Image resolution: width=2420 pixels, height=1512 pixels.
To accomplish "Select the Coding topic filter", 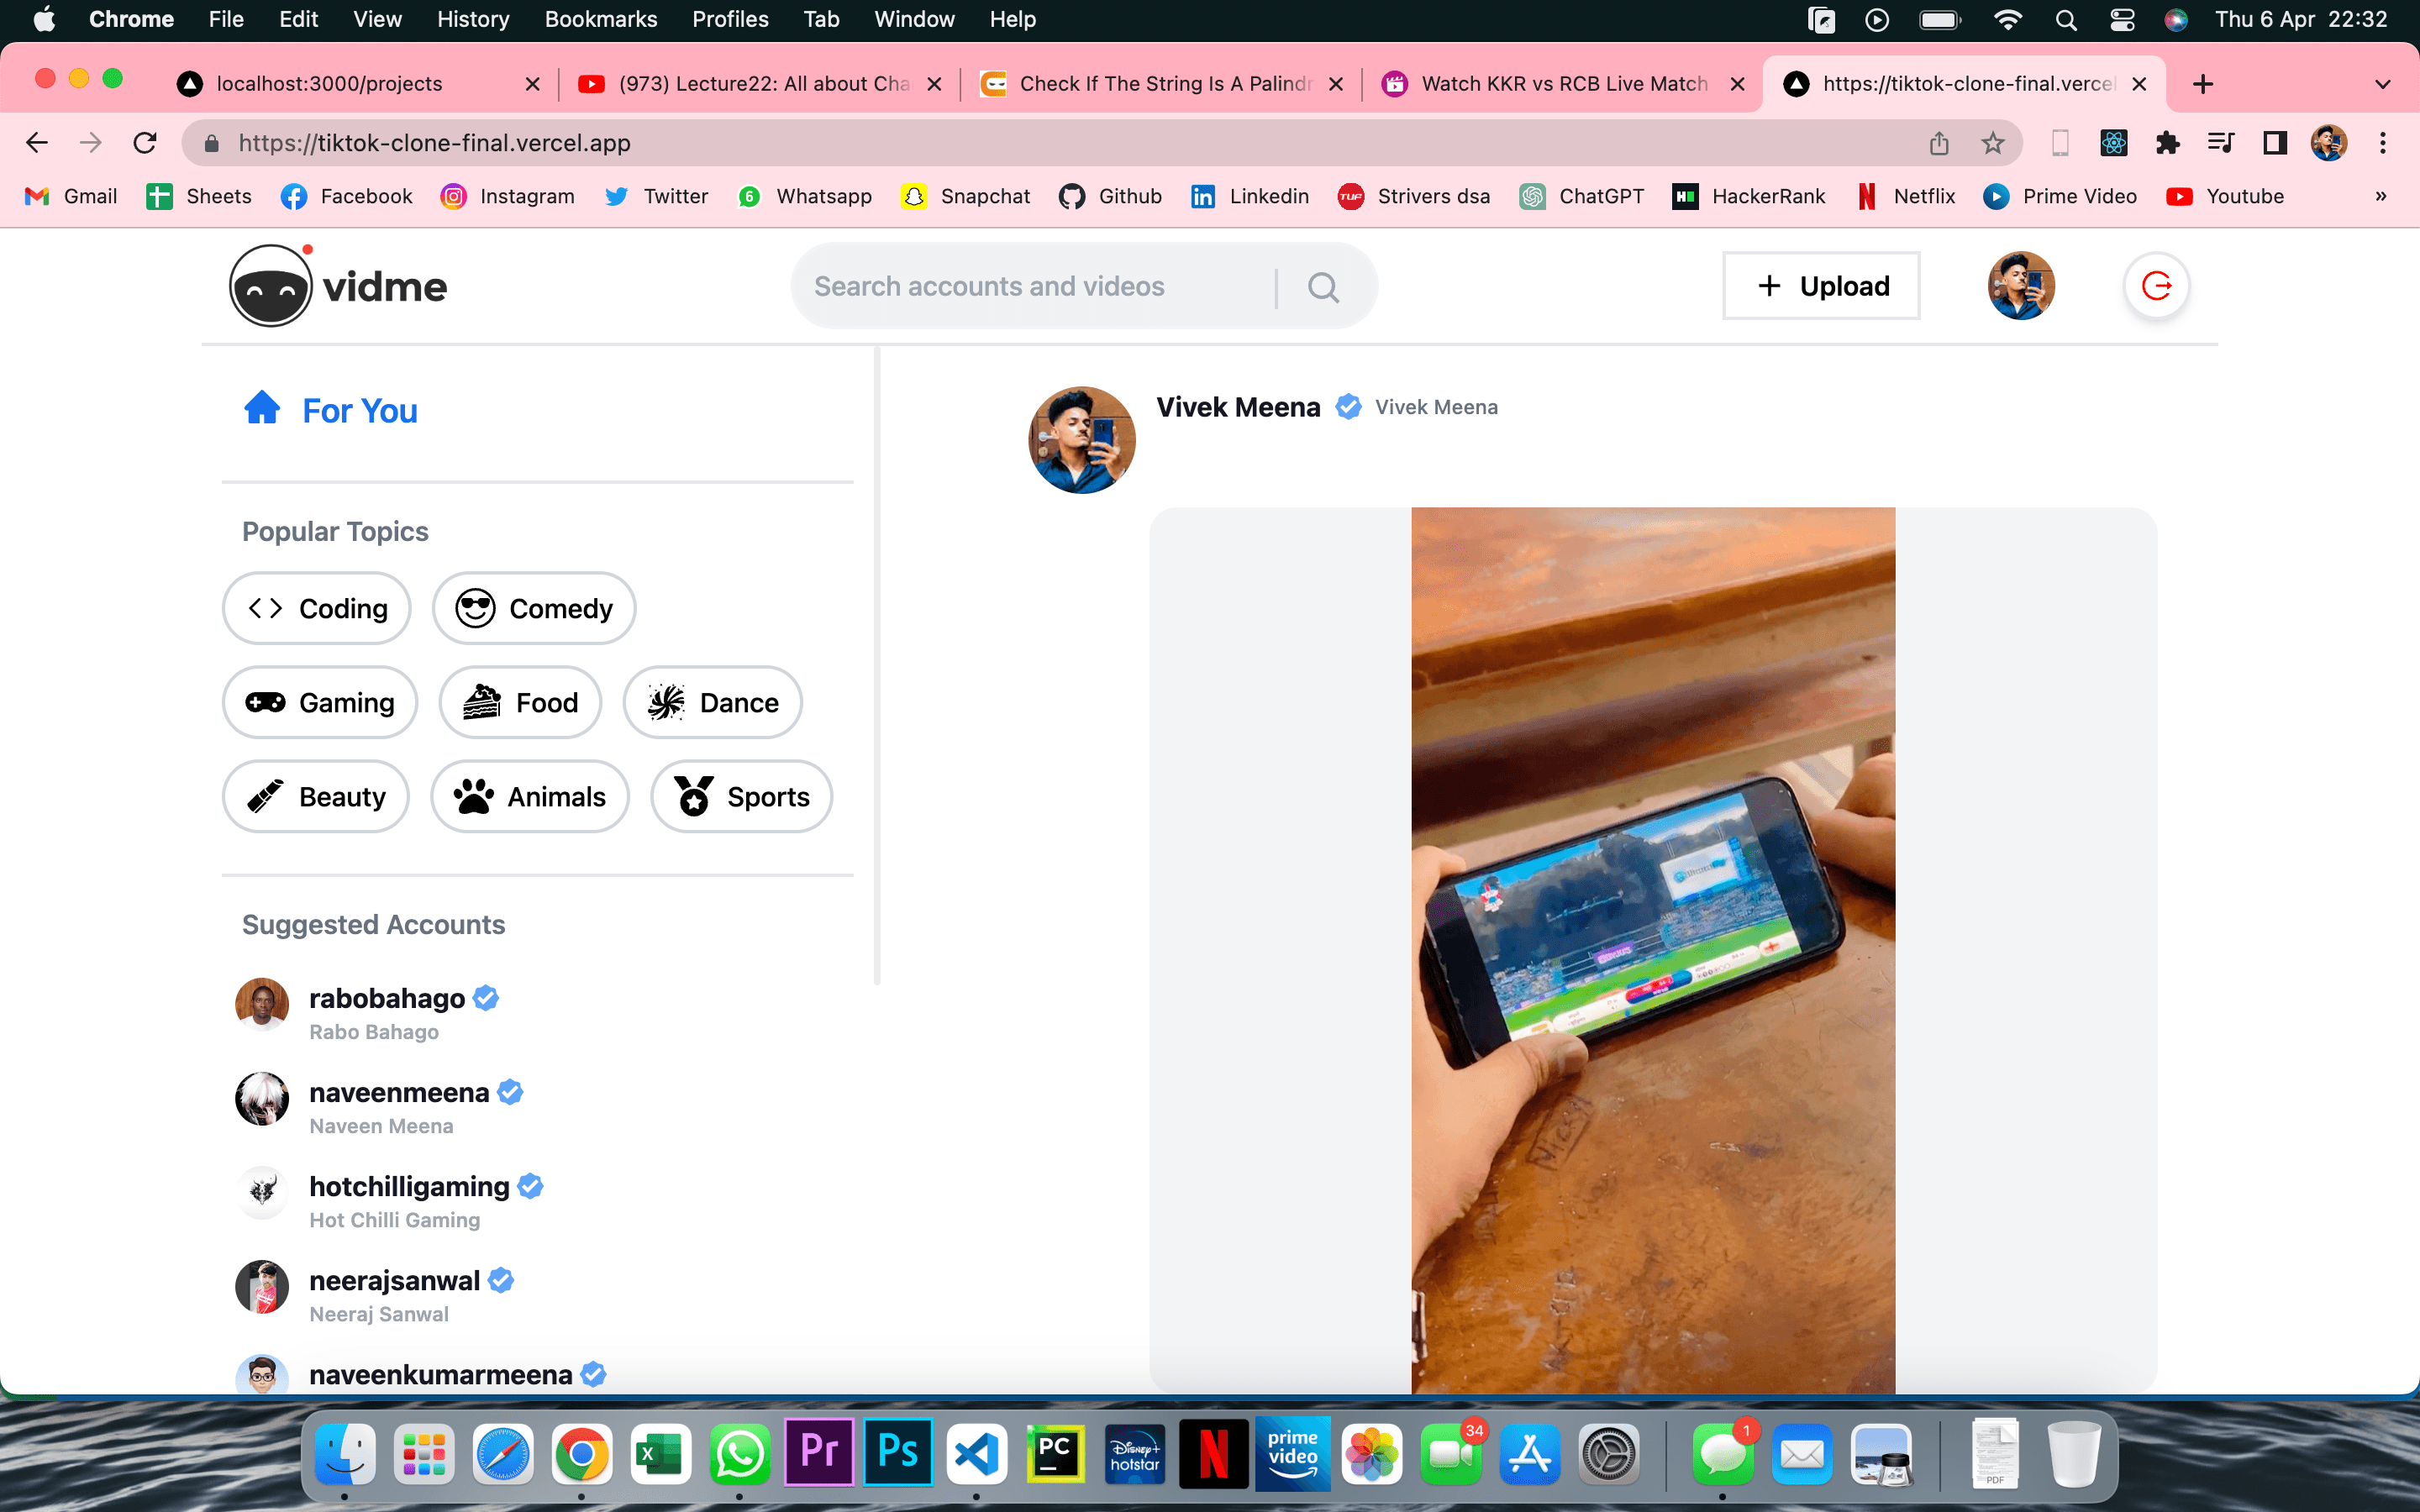I will 318,608.
